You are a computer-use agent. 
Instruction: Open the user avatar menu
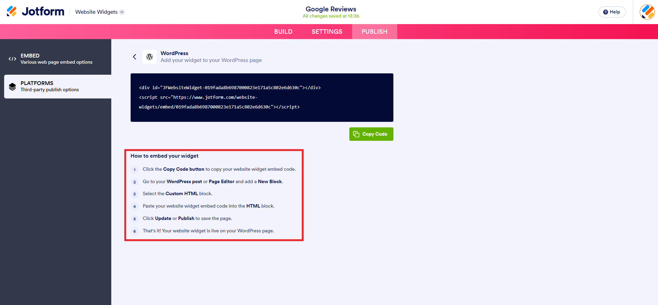(647, 12)
